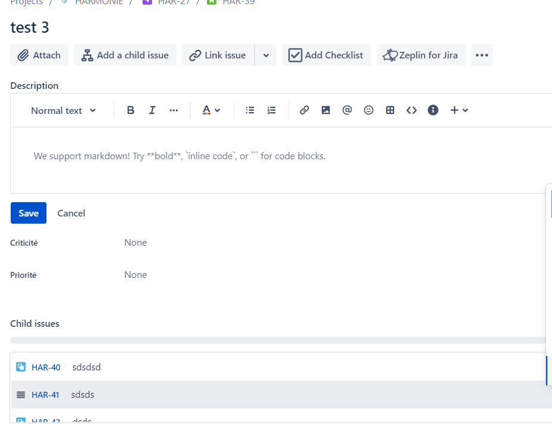Click the HAR-41 drag handle icon

click(x=21, y=395)
